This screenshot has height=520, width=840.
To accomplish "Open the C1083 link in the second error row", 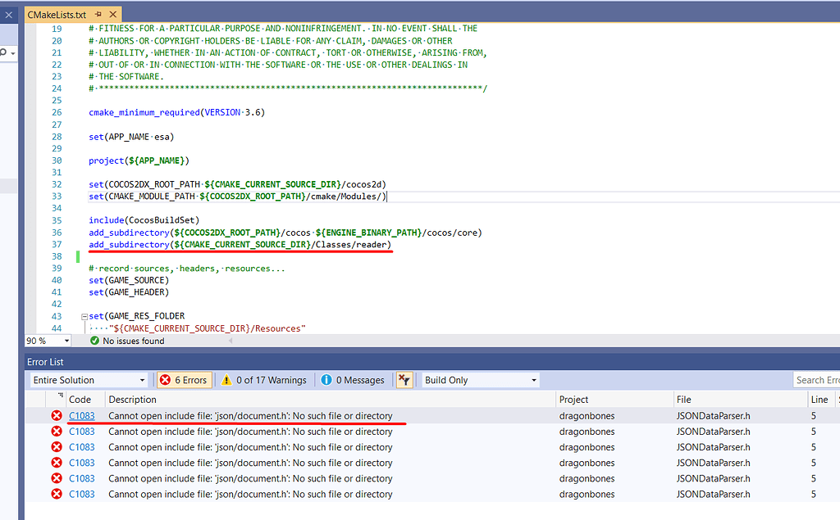I will tap(81, 432).
